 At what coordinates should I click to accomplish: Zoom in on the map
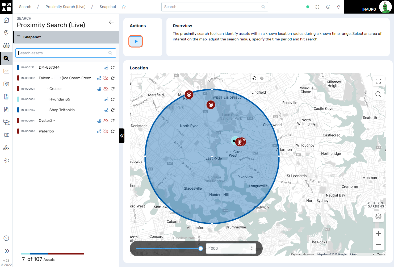[x=378, y=234]
